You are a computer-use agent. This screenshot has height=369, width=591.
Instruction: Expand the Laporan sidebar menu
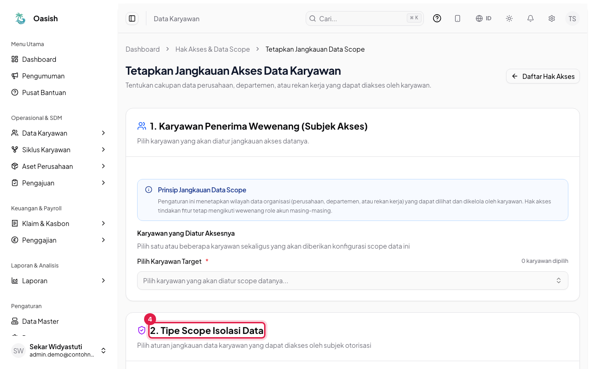59,280
